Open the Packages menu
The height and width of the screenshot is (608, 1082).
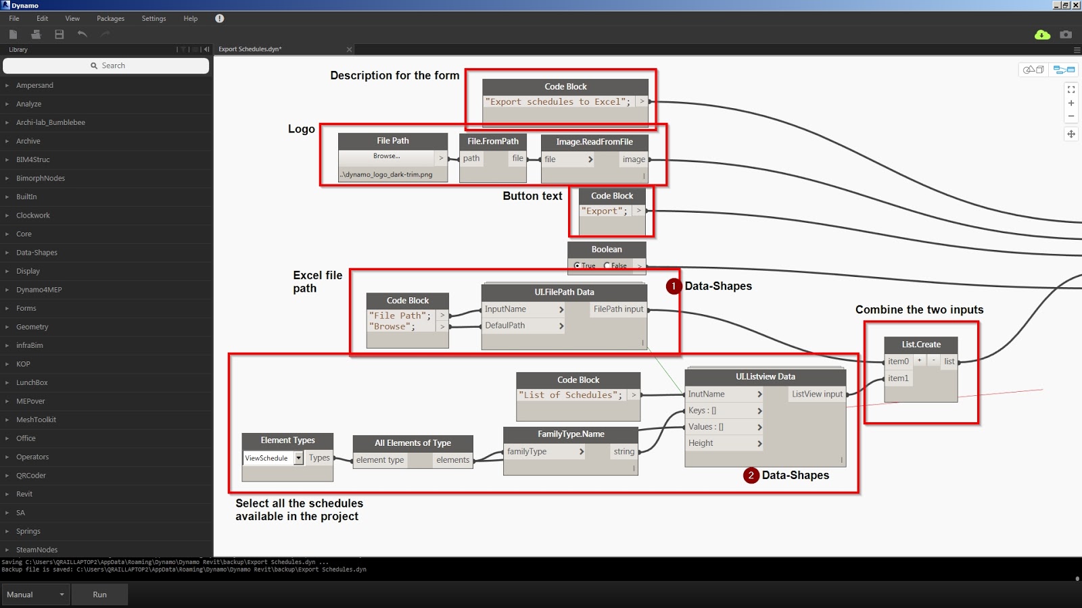(x=110, y=19)
